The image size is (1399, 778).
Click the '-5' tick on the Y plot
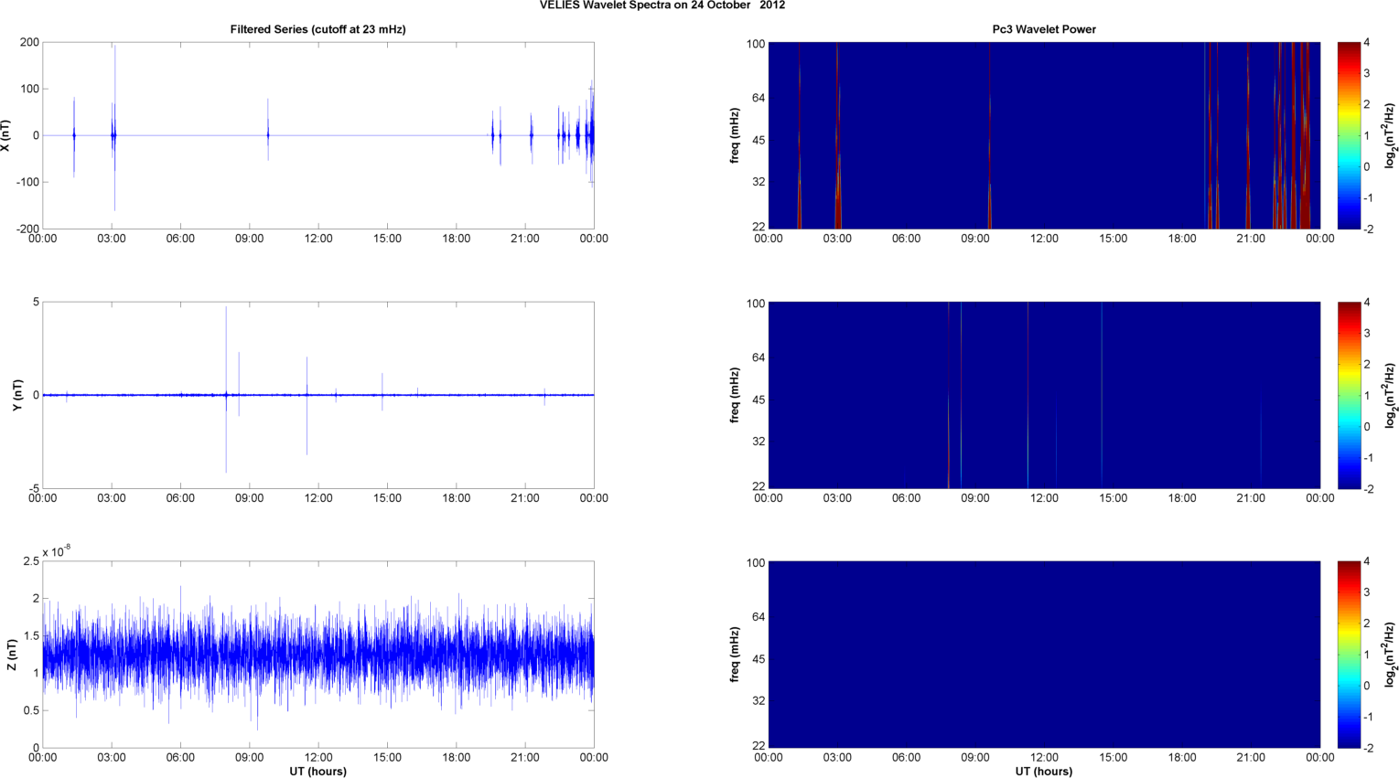tap(34, 488)
